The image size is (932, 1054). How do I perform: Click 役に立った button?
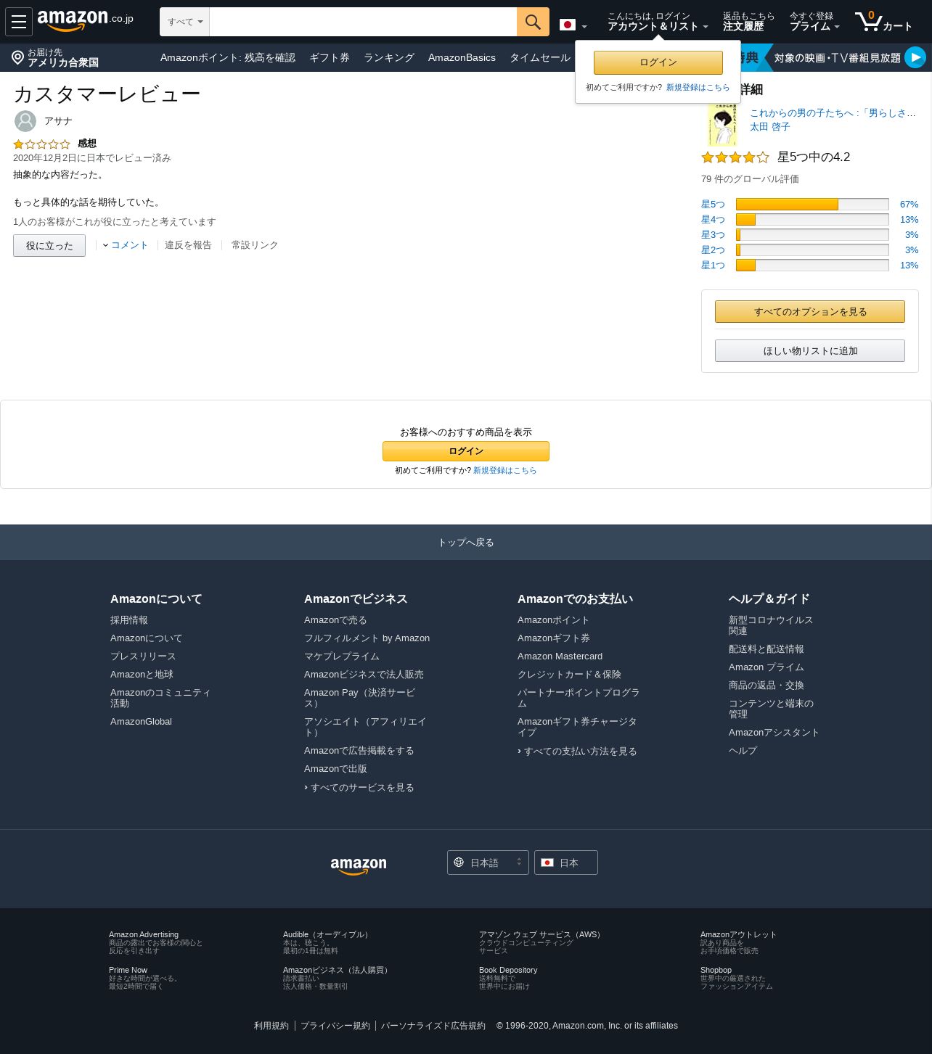tap(49, 245)
